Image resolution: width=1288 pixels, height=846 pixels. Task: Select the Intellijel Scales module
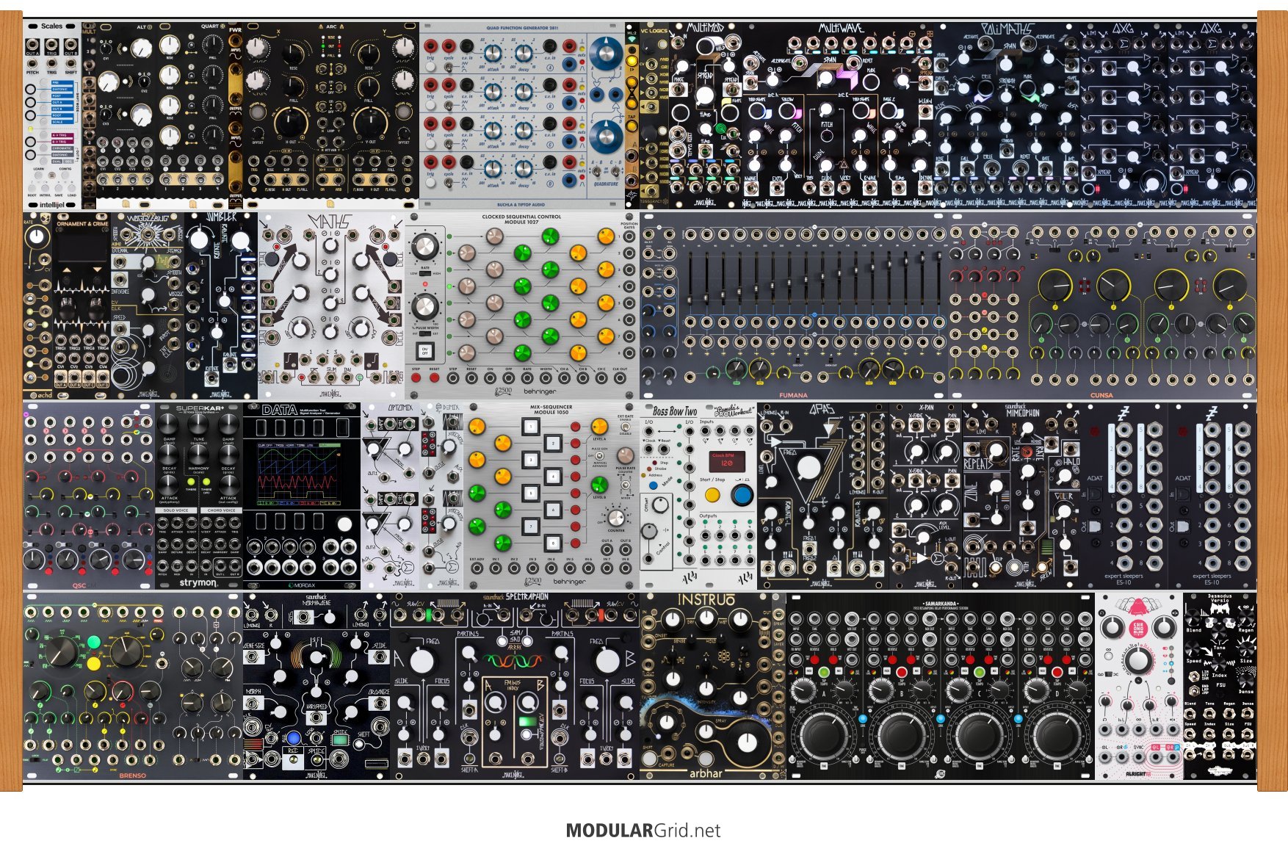tap(51, 115)
